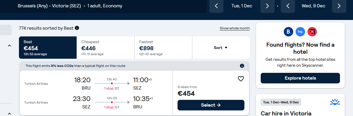This screenshot has width=353, height=116.
Task: Click the Trip.com logo icon
Action: point(300,32)
